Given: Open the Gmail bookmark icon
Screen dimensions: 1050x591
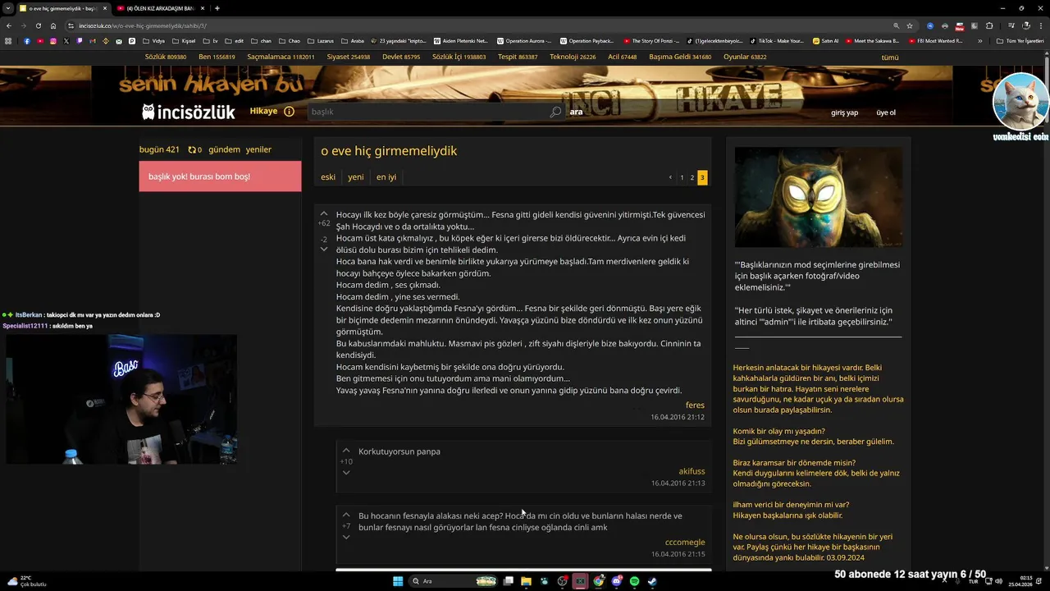Looking at the screenshot, I should tap(93, 41).
